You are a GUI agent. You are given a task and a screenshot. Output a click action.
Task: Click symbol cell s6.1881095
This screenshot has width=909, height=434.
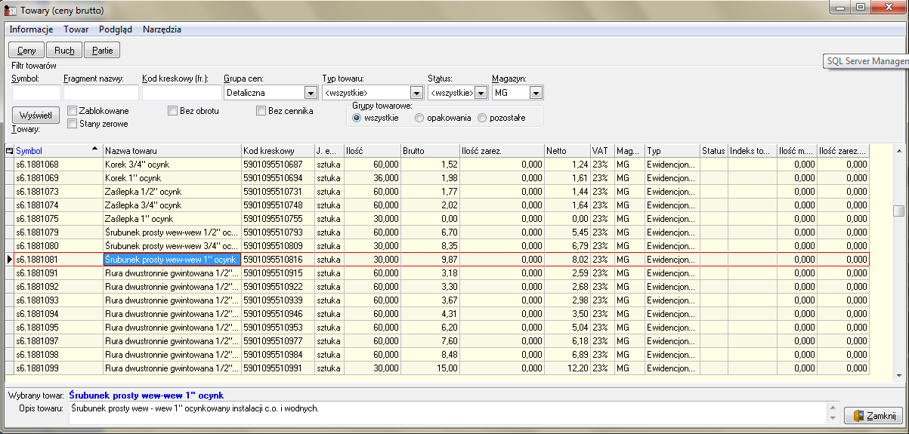(58, 327)
